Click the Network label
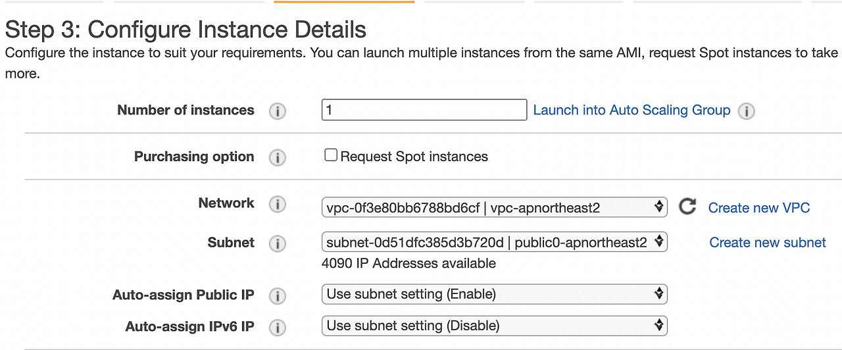The image size is (842, 350). [226, 203]
